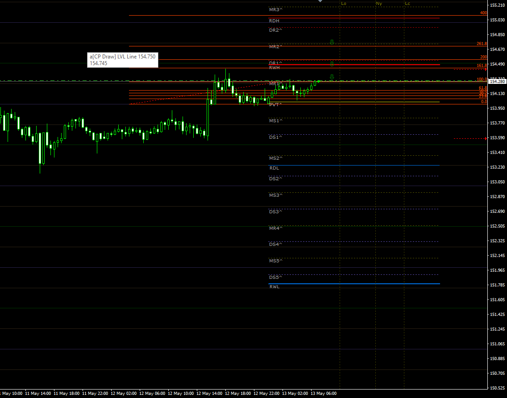Screen dimensions: 507x398
Task: Select the MS1^ level label
Action: [275, 120]
